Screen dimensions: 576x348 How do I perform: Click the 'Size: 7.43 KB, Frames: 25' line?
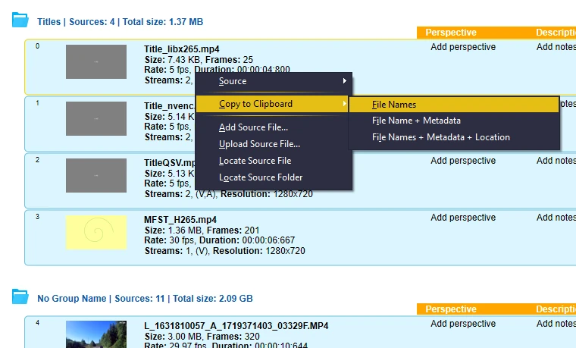point(199,60)
